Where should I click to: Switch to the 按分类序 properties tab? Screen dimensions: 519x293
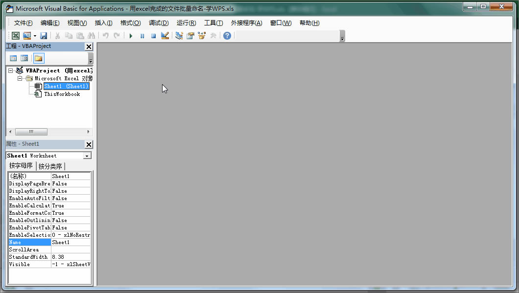50,166
